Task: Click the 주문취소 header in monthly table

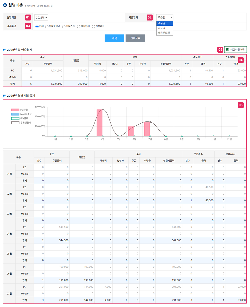Action: coord(198,154)
